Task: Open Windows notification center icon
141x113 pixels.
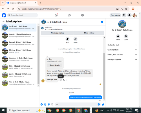Action: (136, 110)
